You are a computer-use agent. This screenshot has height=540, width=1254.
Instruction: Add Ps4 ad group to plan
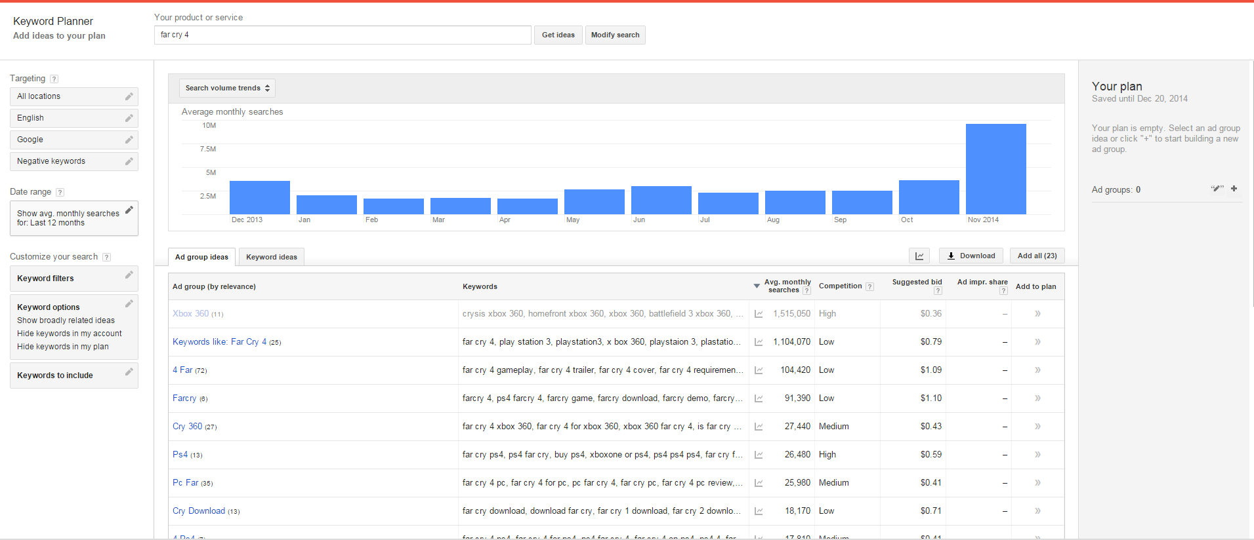(x=1037, y=455)
